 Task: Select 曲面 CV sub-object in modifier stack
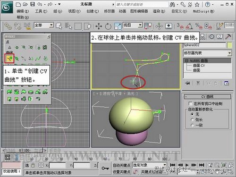[199, 66]
